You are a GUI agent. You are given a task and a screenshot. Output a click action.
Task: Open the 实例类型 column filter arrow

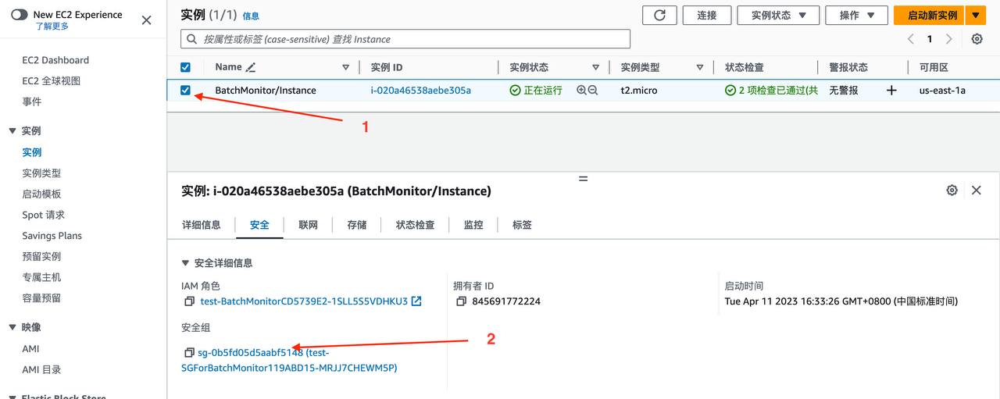700,67
